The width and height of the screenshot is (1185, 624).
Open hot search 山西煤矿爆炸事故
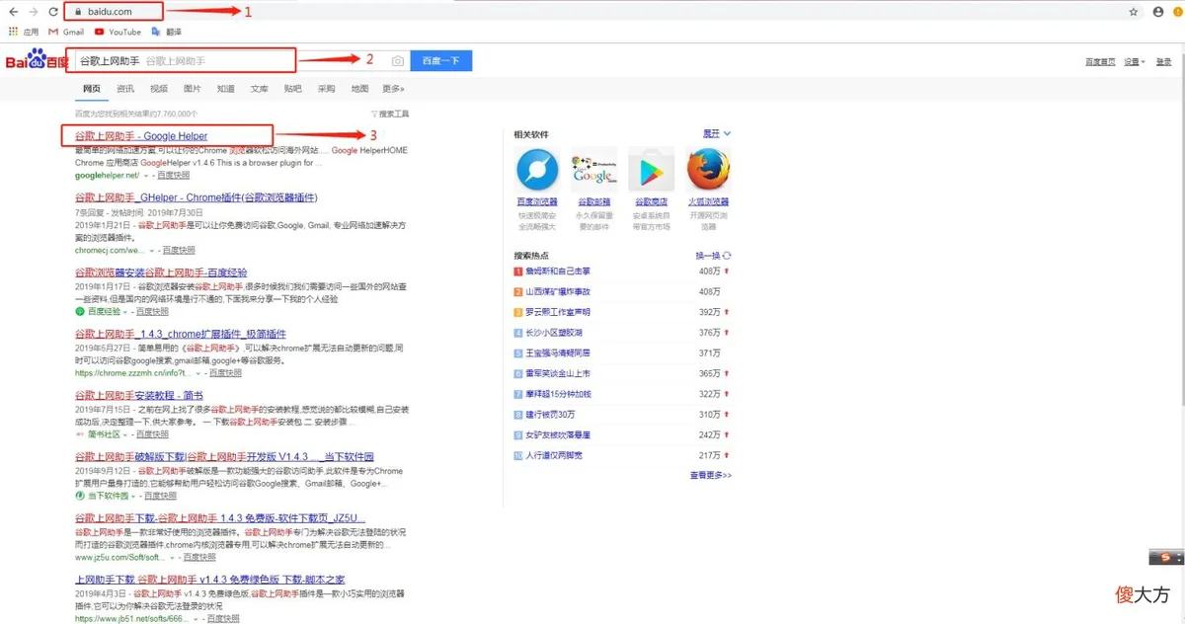point(558,291)
